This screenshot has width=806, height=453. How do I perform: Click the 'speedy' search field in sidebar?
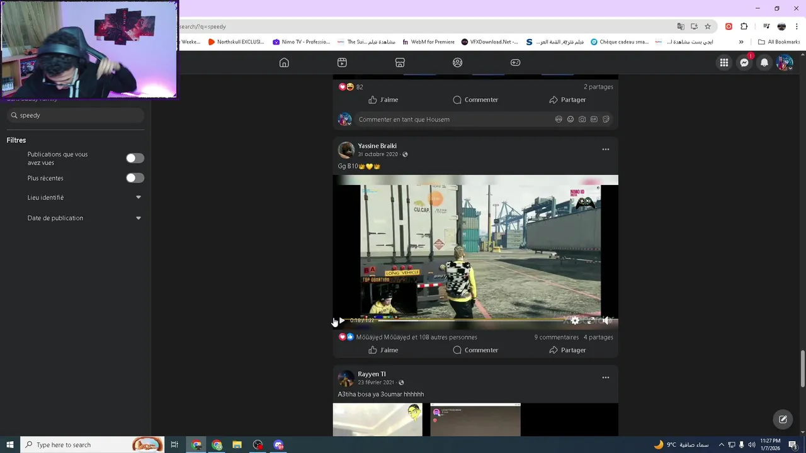click(76, 115)
